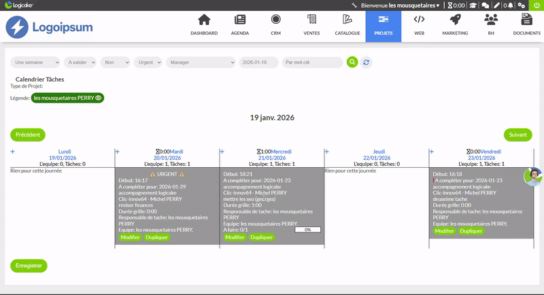The height and width of the screenshot is (295, 544).
Task: Expand the 'A valider' status dropdown
Action: 80,62
